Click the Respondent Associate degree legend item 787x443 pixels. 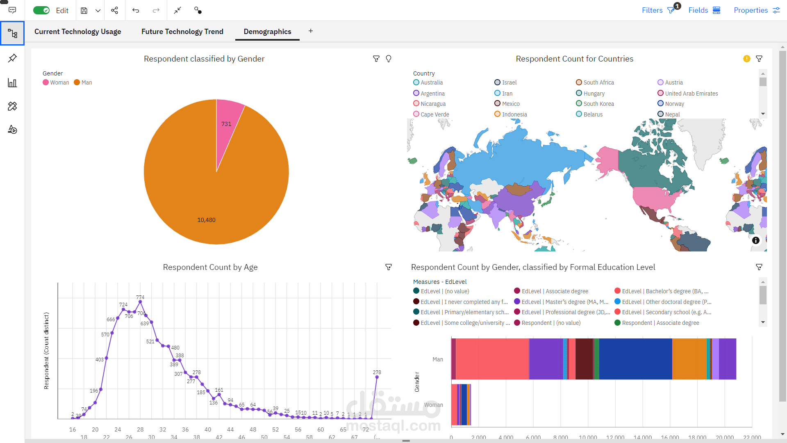tap(657, 323)
